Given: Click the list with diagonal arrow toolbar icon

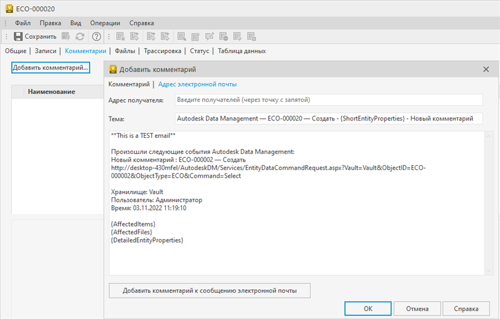Looking at the screenshot, I should [182, 36].
